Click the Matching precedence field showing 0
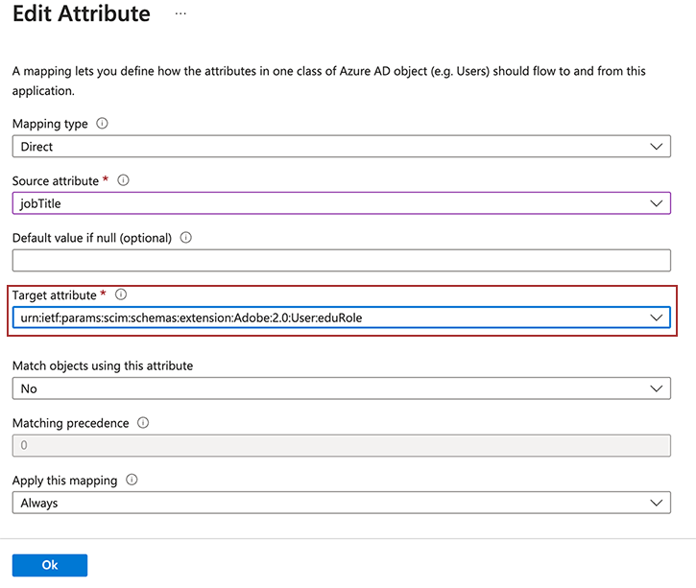The width and height of the screenshot is (696, 588). tap(341, 445)
